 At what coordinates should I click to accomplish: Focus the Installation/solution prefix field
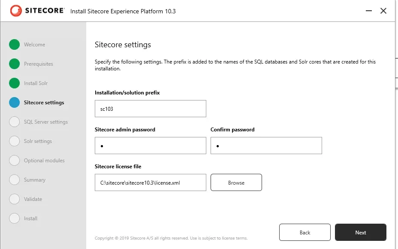point(150,109)
